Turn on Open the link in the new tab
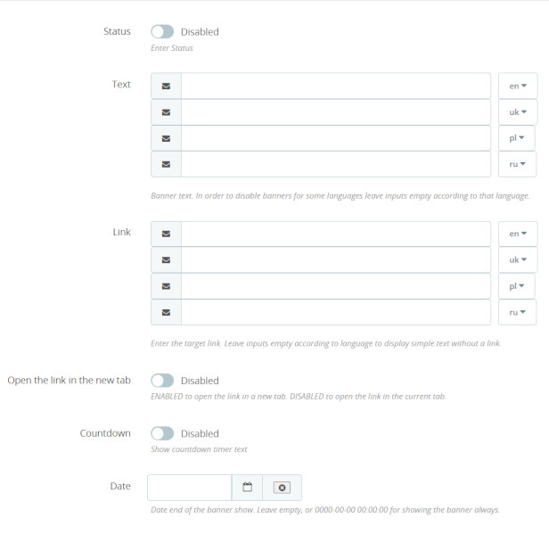Viewport: 549px width, 534px height. point(162,381)
